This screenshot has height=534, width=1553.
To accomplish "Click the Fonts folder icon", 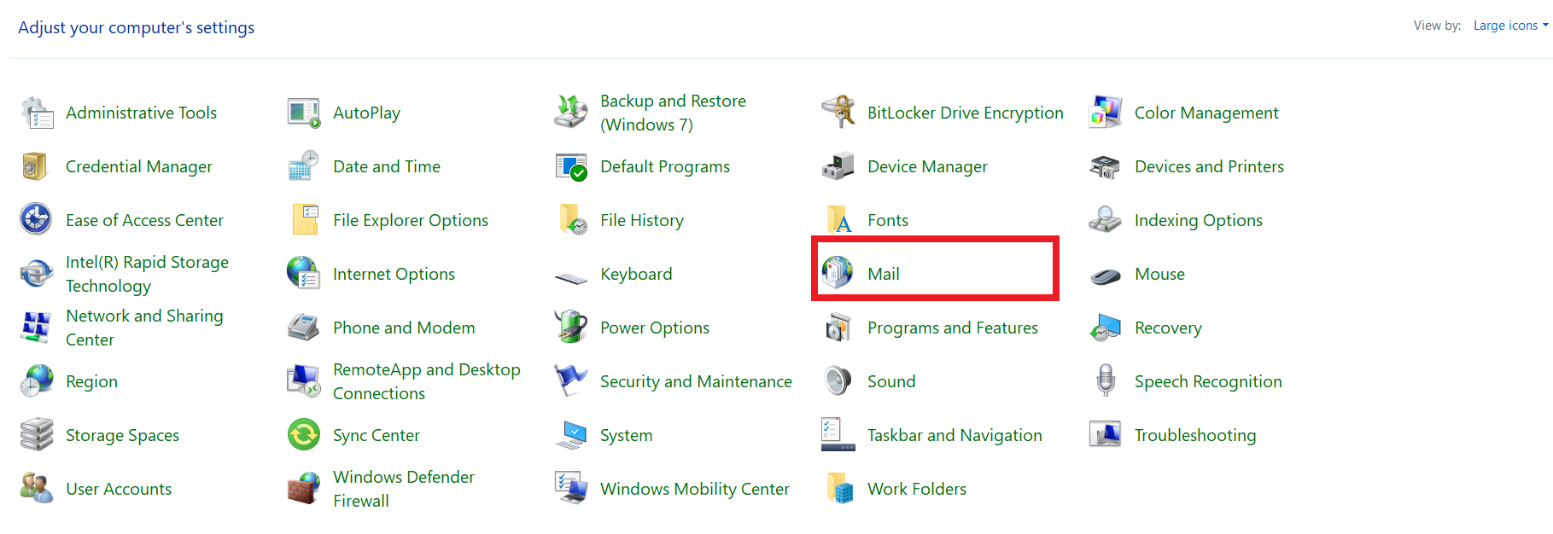I will click(x=838, y=219).
